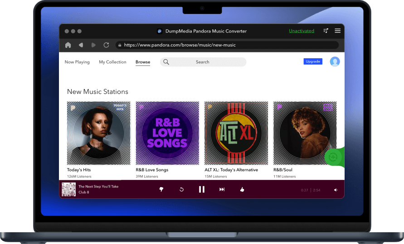Open R&B Love Songs station artwork
Viewport: 404px width, 244px height.
click(x=167, y=133)
